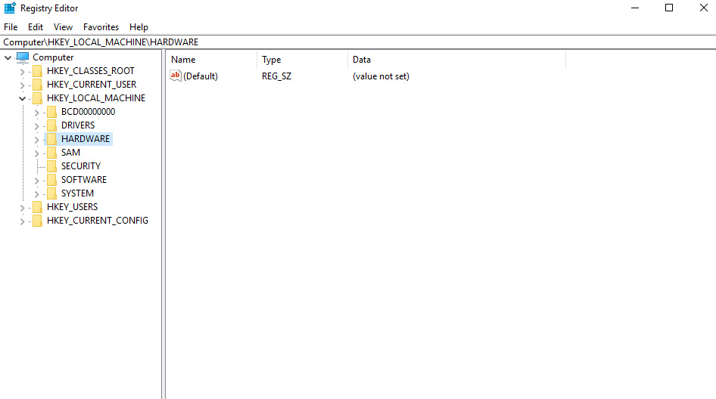Click the BCD00000000 folder icon
This screenshot has height=399, width=716.
point(52,112)
